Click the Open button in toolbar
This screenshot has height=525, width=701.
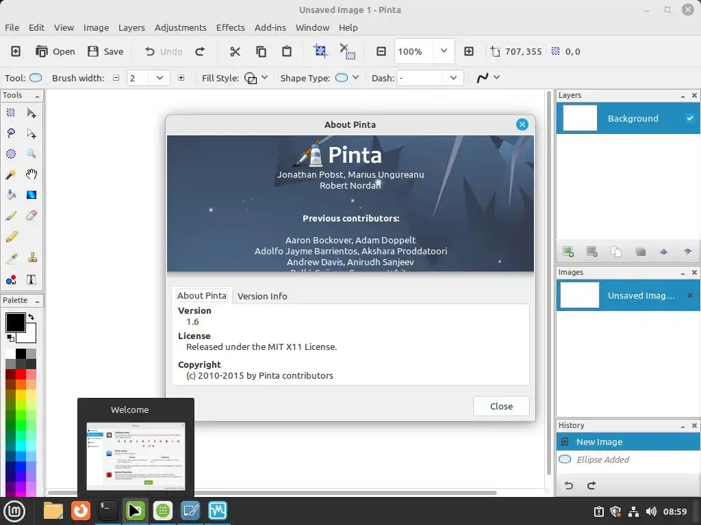pos(55,51)
